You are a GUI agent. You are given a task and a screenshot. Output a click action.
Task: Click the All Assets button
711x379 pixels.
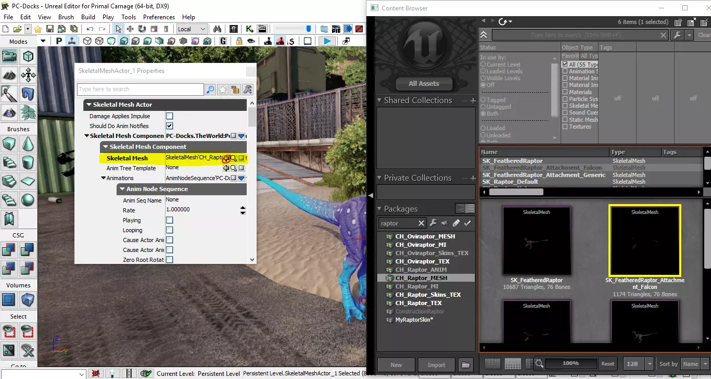(424, 83)
